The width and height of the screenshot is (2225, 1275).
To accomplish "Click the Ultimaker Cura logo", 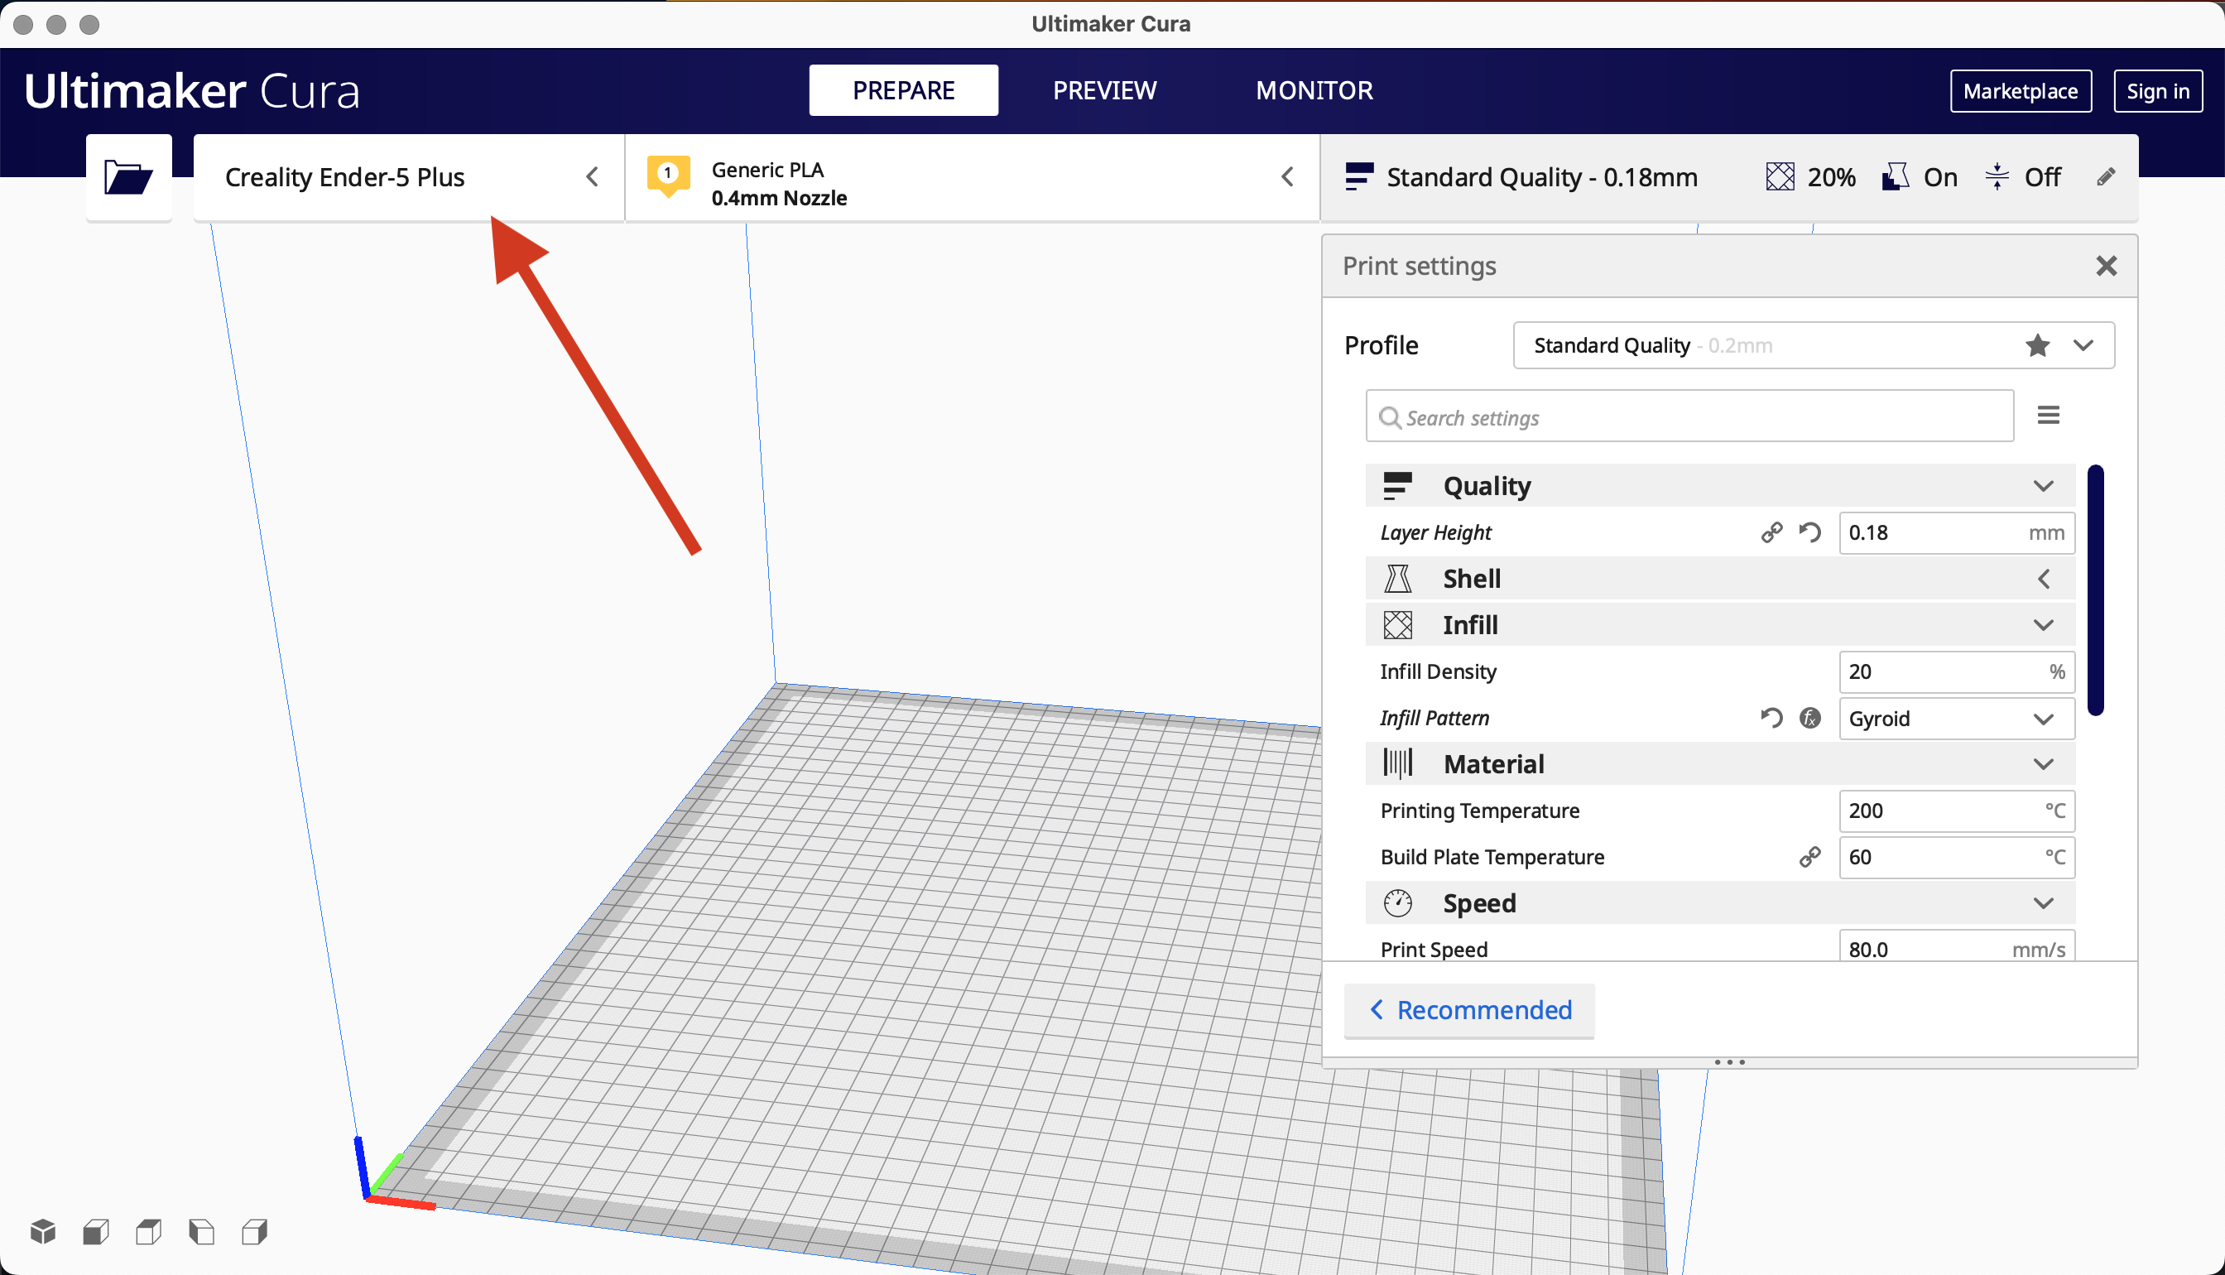I will click(192, 90).
